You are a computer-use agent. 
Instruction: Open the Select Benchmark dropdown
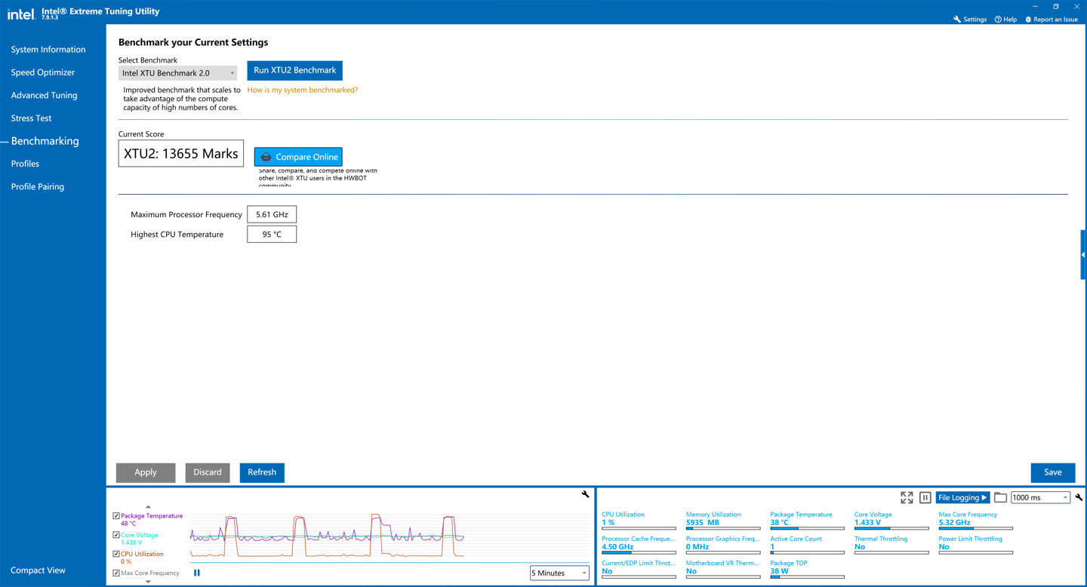[x=177, y=73]
